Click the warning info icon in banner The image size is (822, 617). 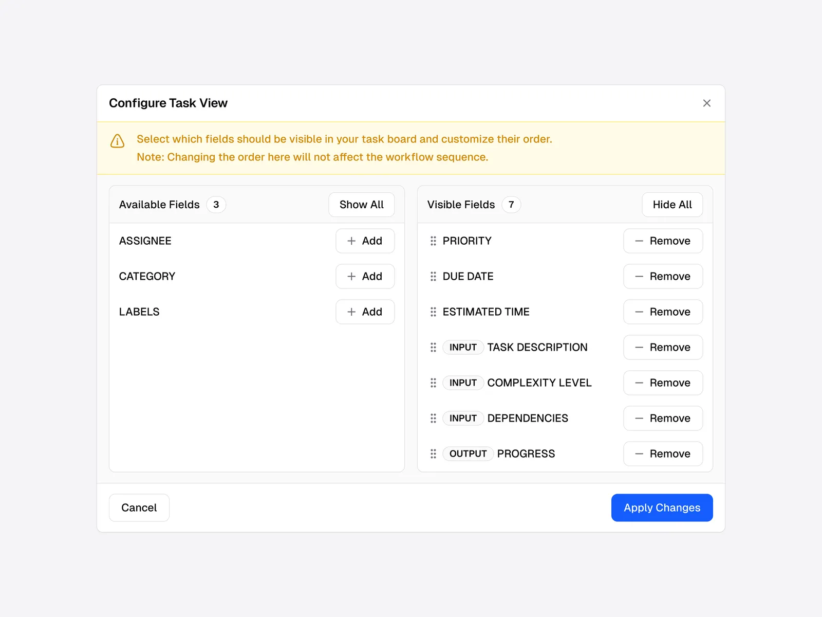click(118, 141)
